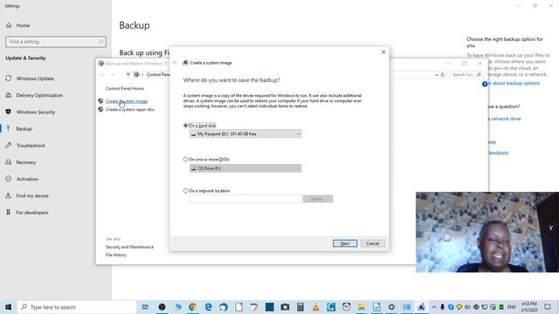Click the microphone icon in system tray

tap(443, 307)
